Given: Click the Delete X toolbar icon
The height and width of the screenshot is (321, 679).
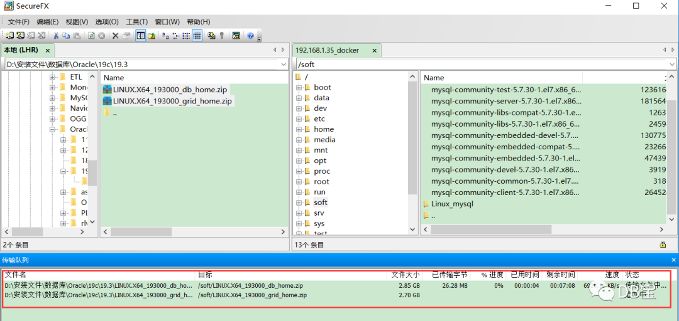Looking at the screenshot, I should click(x=115, y=36).
